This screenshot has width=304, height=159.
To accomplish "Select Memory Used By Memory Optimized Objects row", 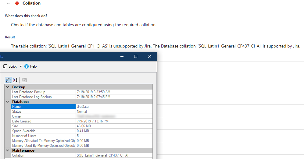I will click(x=82, y=145).
